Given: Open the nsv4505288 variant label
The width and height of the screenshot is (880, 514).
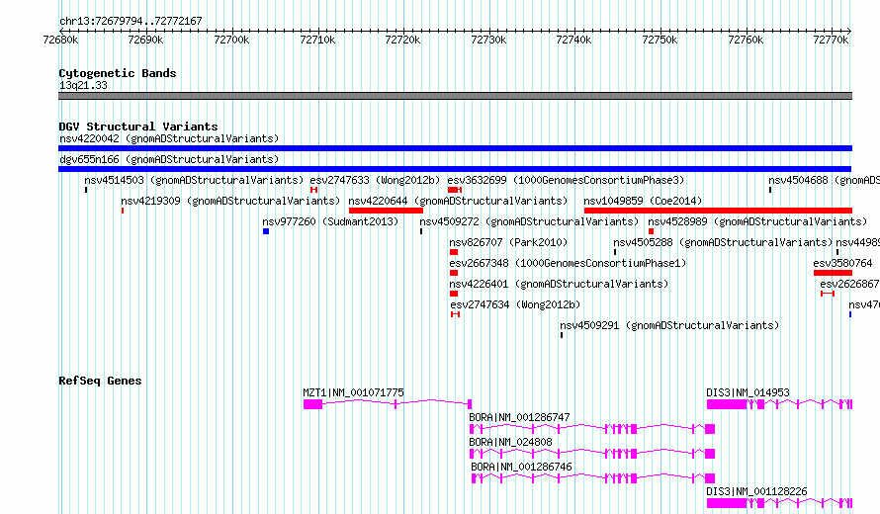Looking at the screenshot, I should point(723,242).
